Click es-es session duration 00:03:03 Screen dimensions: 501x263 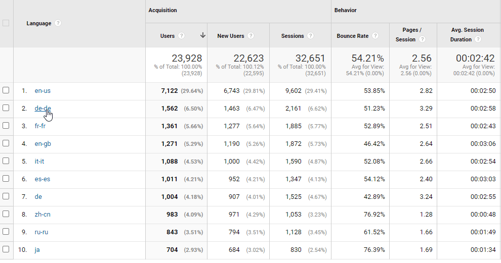[483, 179]
